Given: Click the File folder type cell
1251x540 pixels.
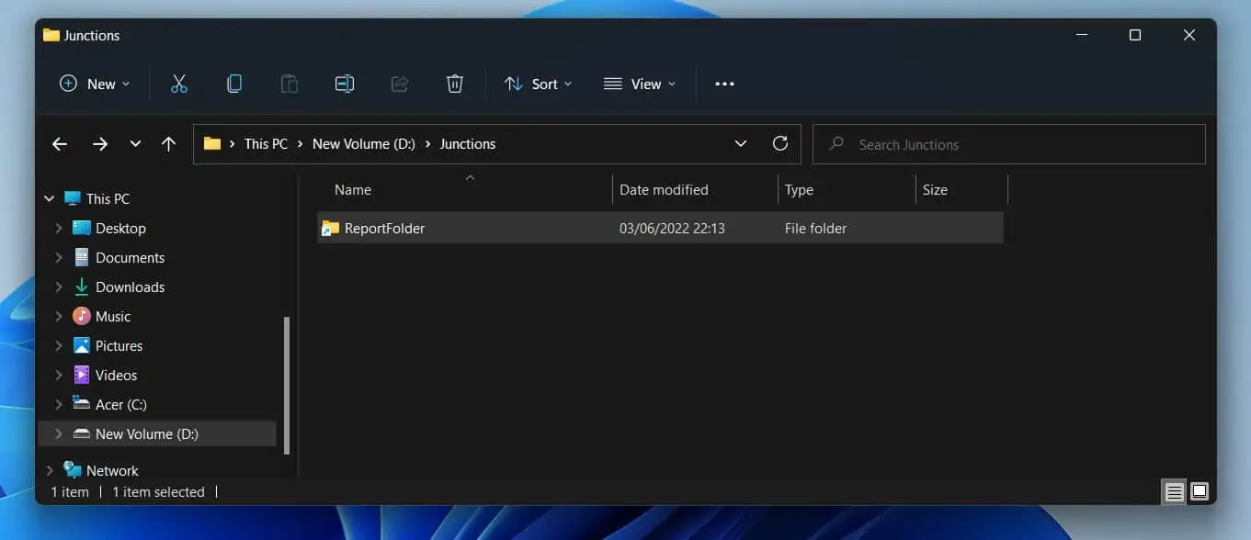Looking at the screenshot, I should [815, 228].
